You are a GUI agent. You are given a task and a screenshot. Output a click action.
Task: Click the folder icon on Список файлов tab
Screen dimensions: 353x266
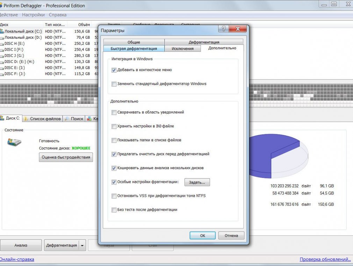point(26,119)
